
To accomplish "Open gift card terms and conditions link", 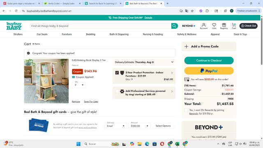I will [x=88, y=127].
